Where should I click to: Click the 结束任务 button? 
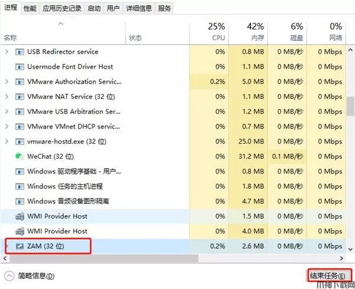tap(330, 275)
